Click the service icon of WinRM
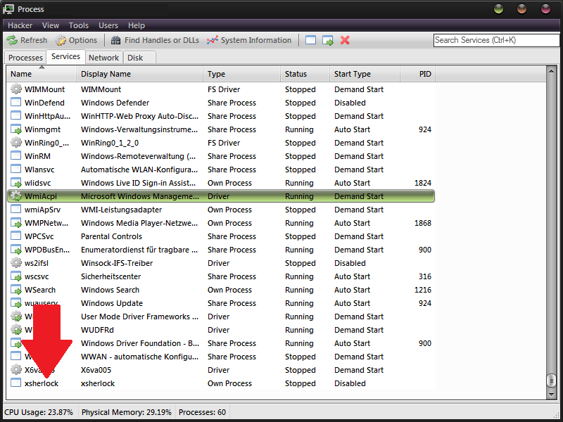Viewport: 563px width, 422px height. click(x=15, y=155)
